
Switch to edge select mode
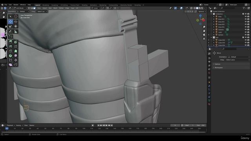coord(32,8)
